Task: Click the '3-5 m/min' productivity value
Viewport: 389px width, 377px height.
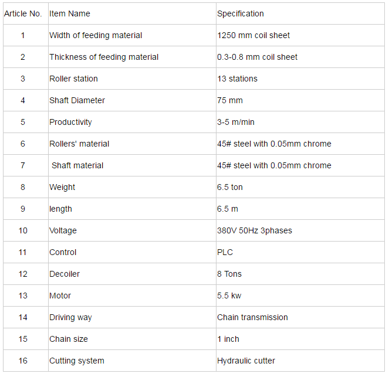Action: (236, 122)
